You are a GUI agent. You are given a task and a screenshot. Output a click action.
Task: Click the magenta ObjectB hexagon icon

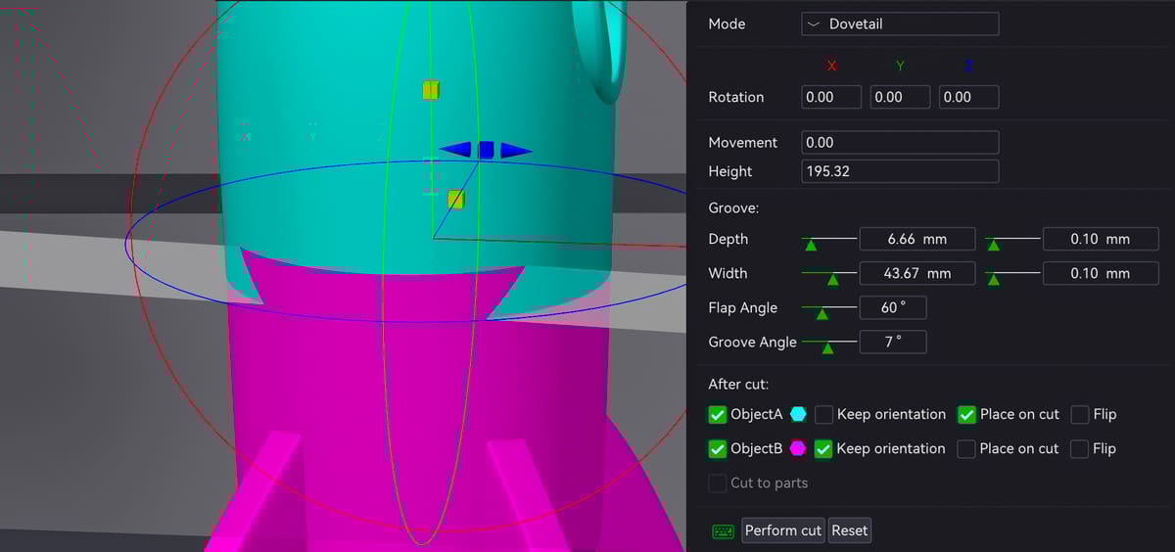point(798,448)
